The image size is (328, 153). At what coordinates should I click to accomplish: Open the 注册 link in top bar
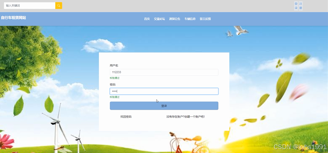[301, 6]
